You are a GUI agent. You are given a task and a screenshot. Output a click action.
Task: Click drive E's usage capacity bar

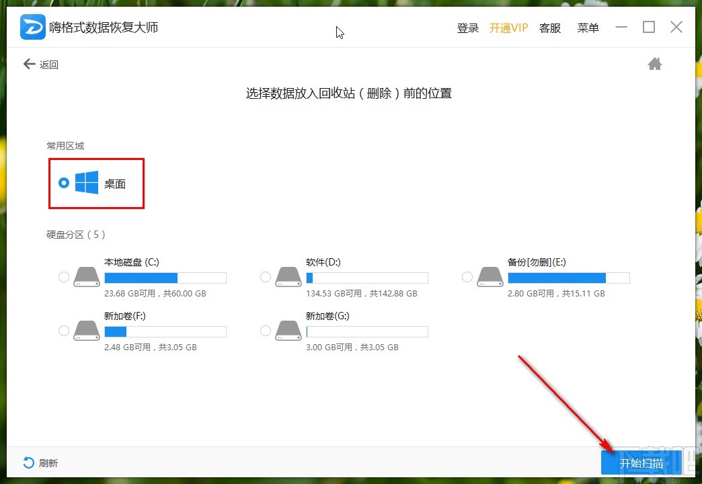568,277
